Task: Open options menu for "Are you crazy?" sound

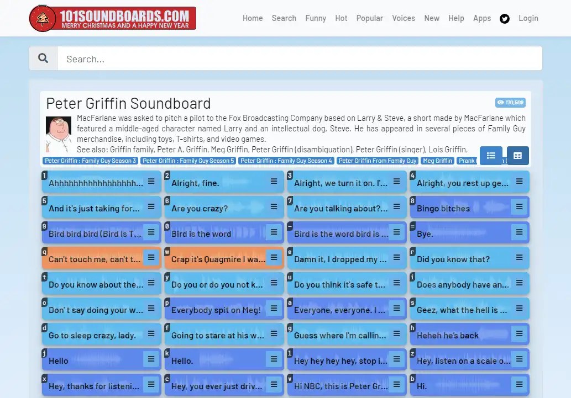Action: (x=273, y=206)
